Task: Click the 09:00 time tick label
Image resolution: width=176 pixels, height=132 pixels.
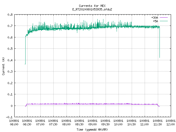Action: 92,124
